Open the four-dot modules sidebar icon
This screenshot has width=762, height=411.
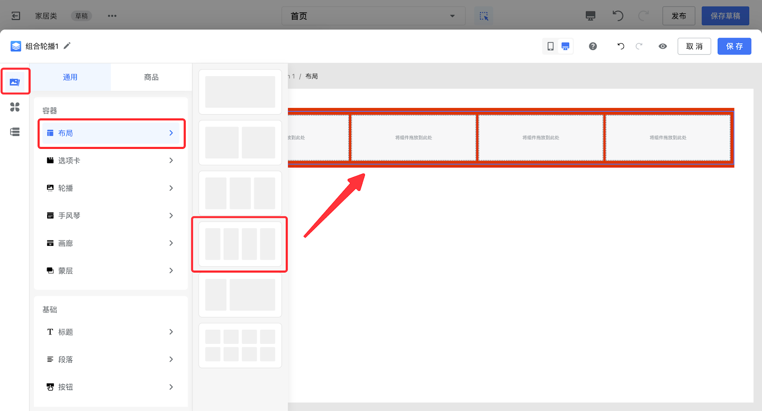click(15, 107)
